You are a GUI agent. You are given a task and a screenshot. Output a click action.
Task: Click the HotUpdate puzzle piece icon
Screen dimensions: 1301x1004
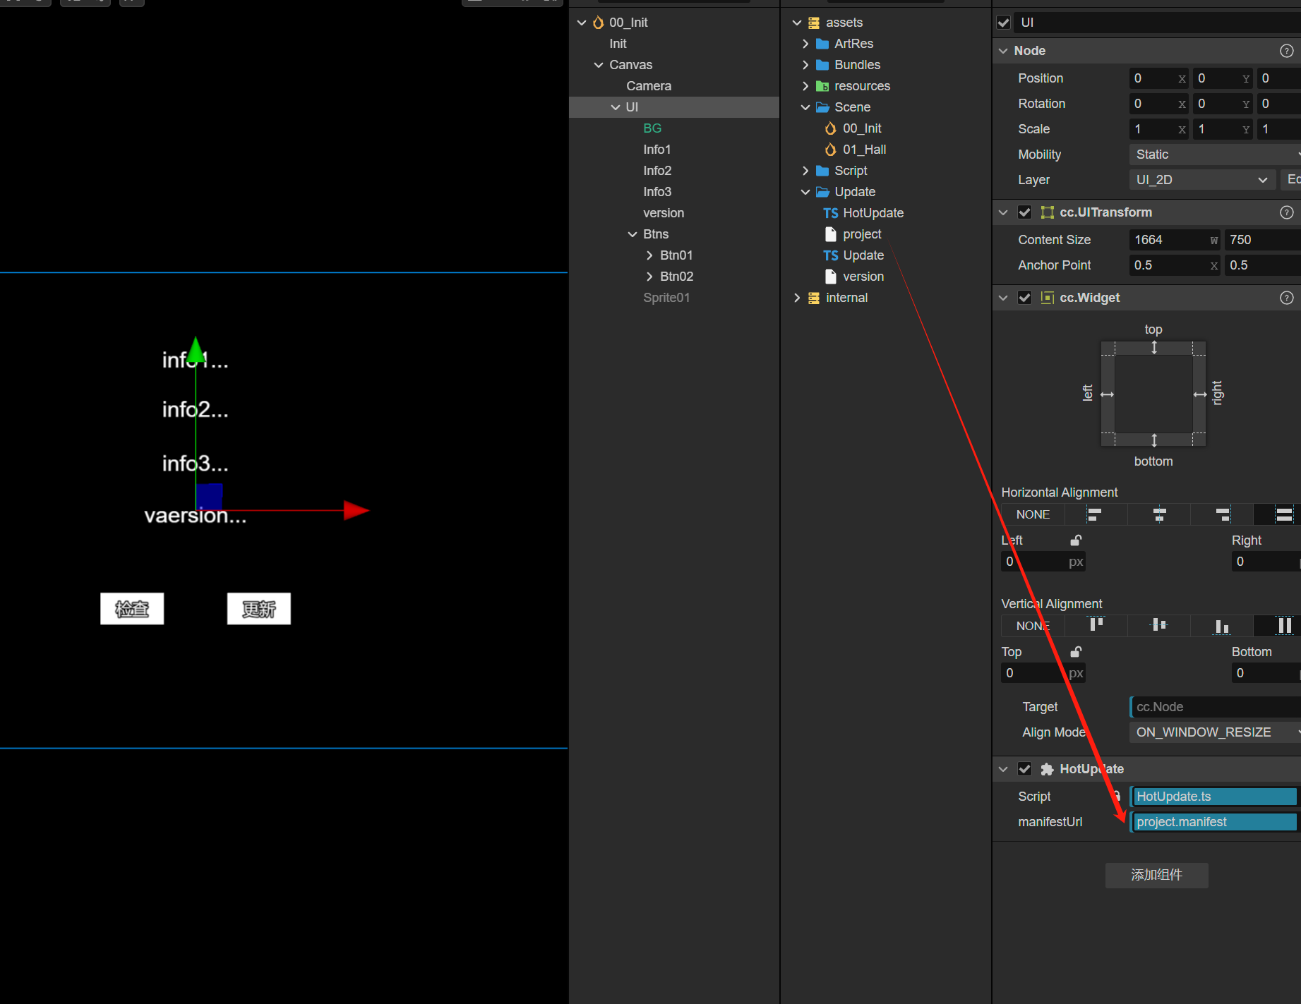pos(1048,769)
